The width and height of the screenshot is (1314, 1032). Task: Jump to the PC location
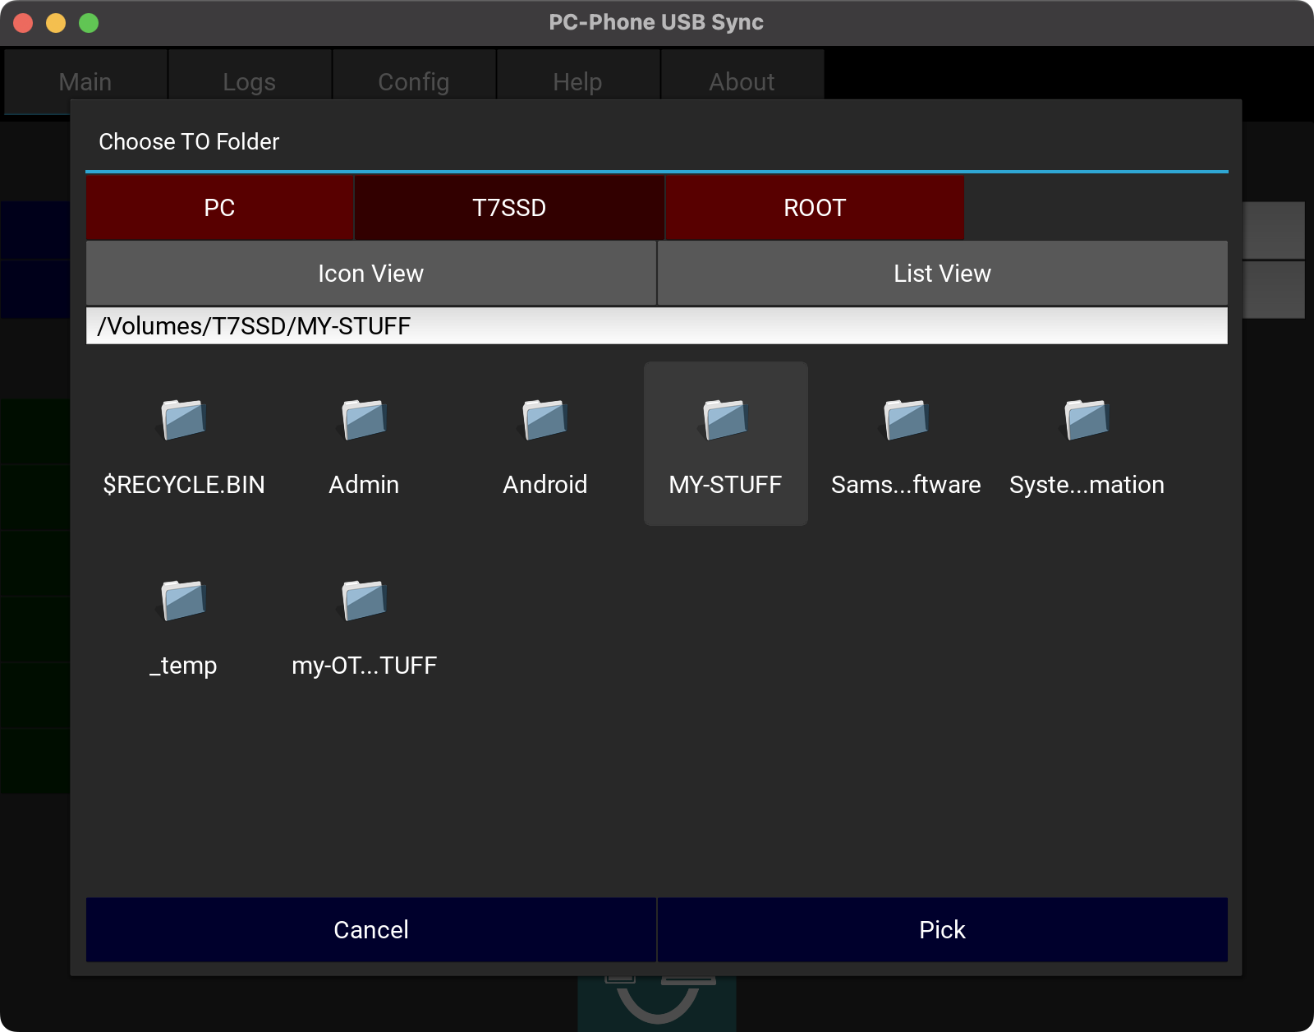point(219,208)
